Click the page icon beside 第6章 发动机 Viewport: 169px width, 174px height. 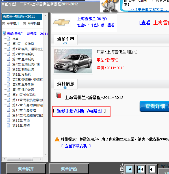(x=8, y=74)
